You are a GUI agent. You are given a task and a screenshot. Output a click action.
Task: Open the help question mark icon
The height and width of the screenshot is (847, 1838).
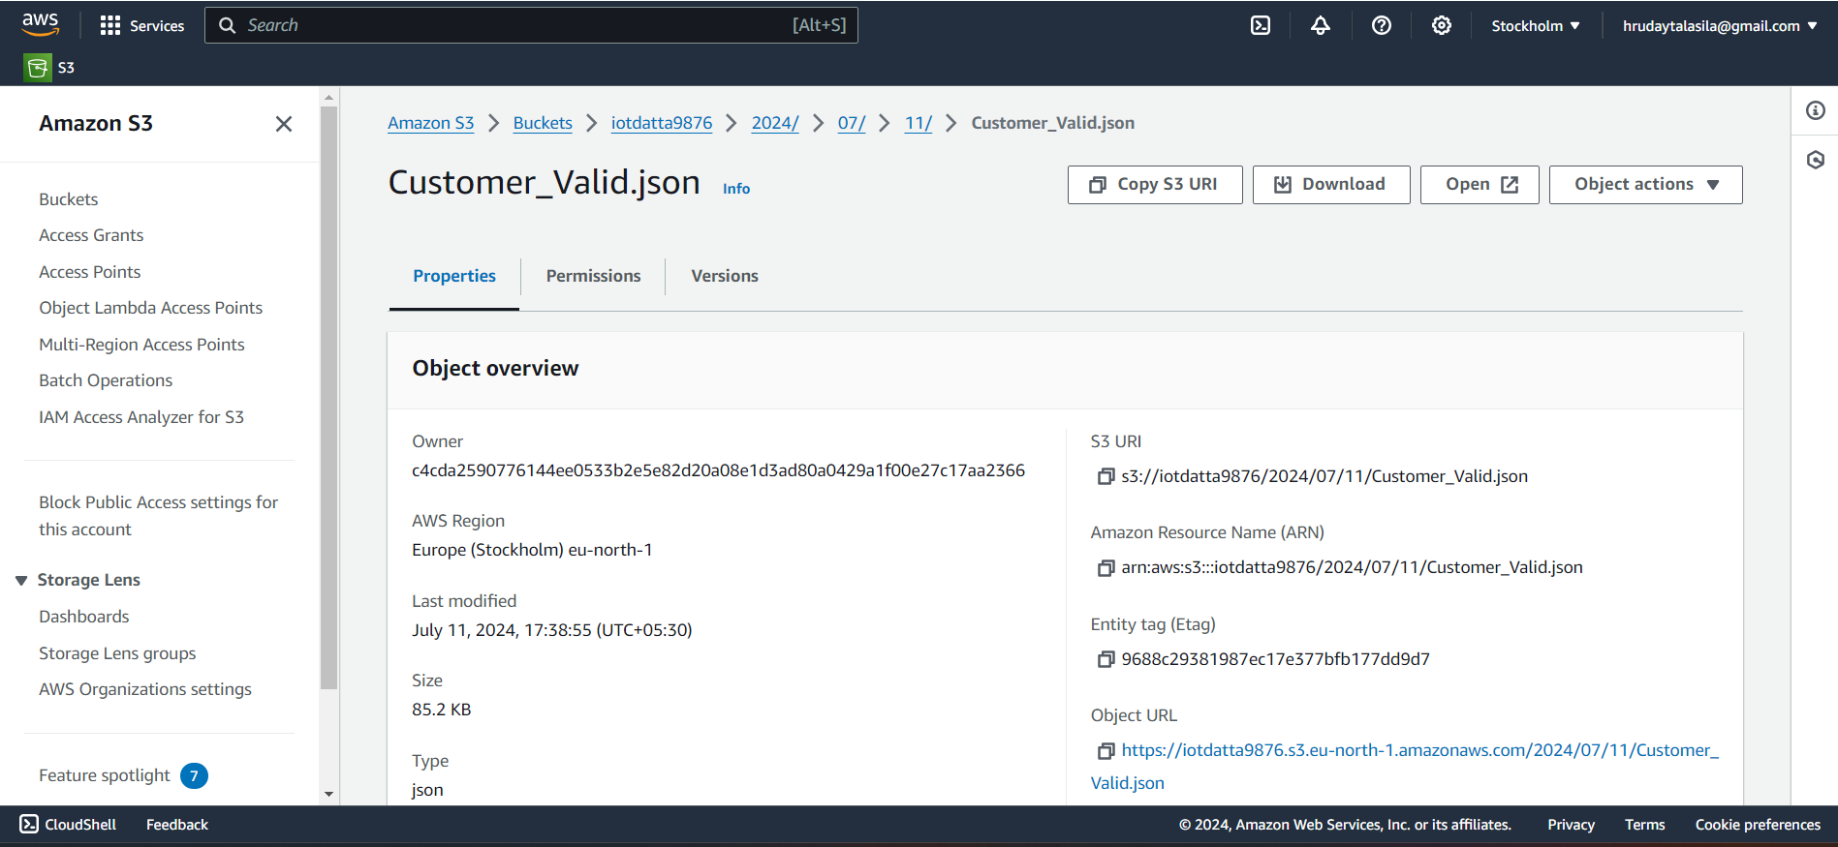[1381, 25]
